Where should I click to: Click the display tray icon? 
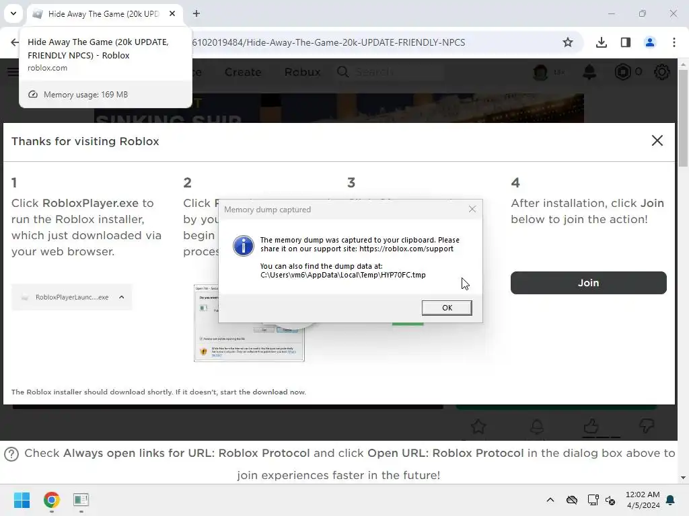coord(593,500)
